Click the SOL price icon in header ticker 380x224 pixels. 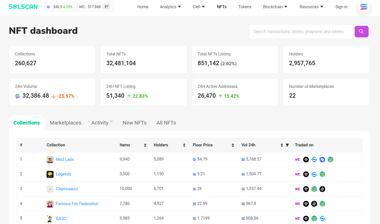(x=48, y=7)
